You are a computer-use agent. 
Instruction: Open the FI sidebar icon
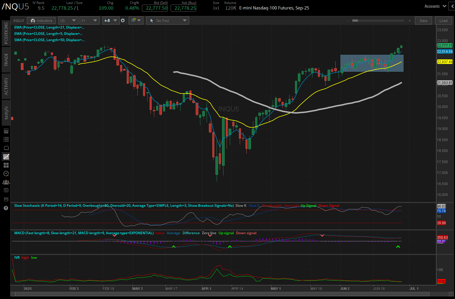click(x=6, y=199)
